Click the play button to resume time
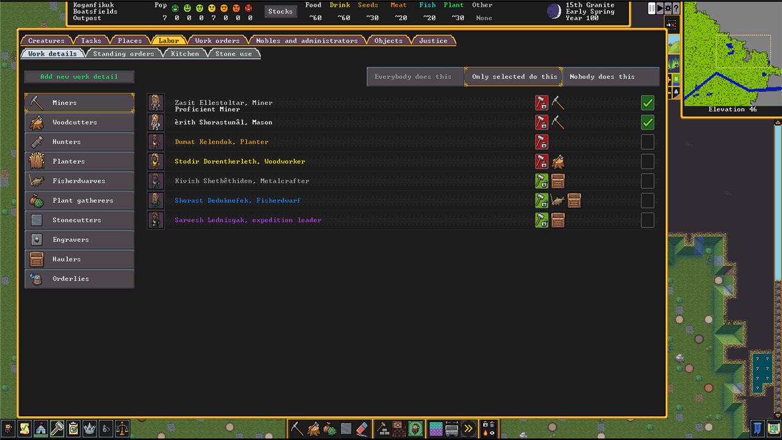The height and width of the screenshot is (440, 782). click(x=660, y=9)
